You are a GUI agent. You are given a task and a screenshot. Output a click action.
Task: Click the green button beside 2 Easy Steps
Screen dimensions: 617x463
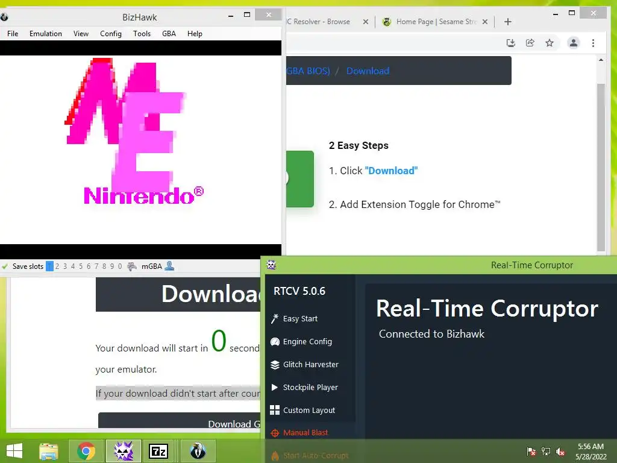[300, 178]
